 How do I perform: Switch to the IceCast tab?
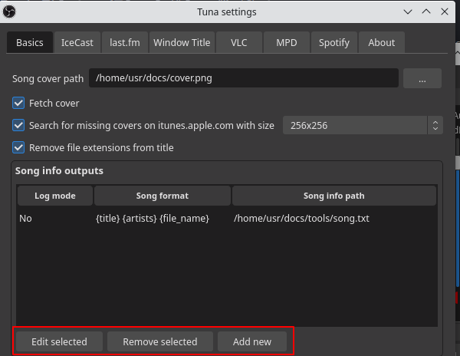coord(77,42)
